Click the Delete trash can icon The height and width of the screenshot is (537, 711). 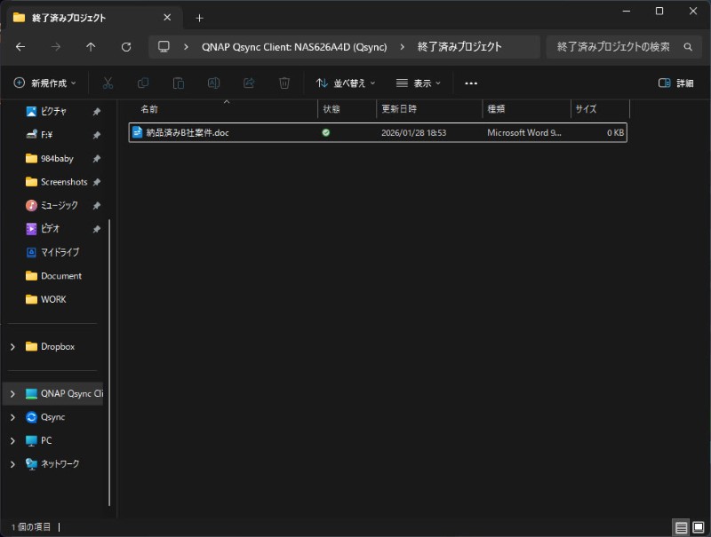point(284,83)
